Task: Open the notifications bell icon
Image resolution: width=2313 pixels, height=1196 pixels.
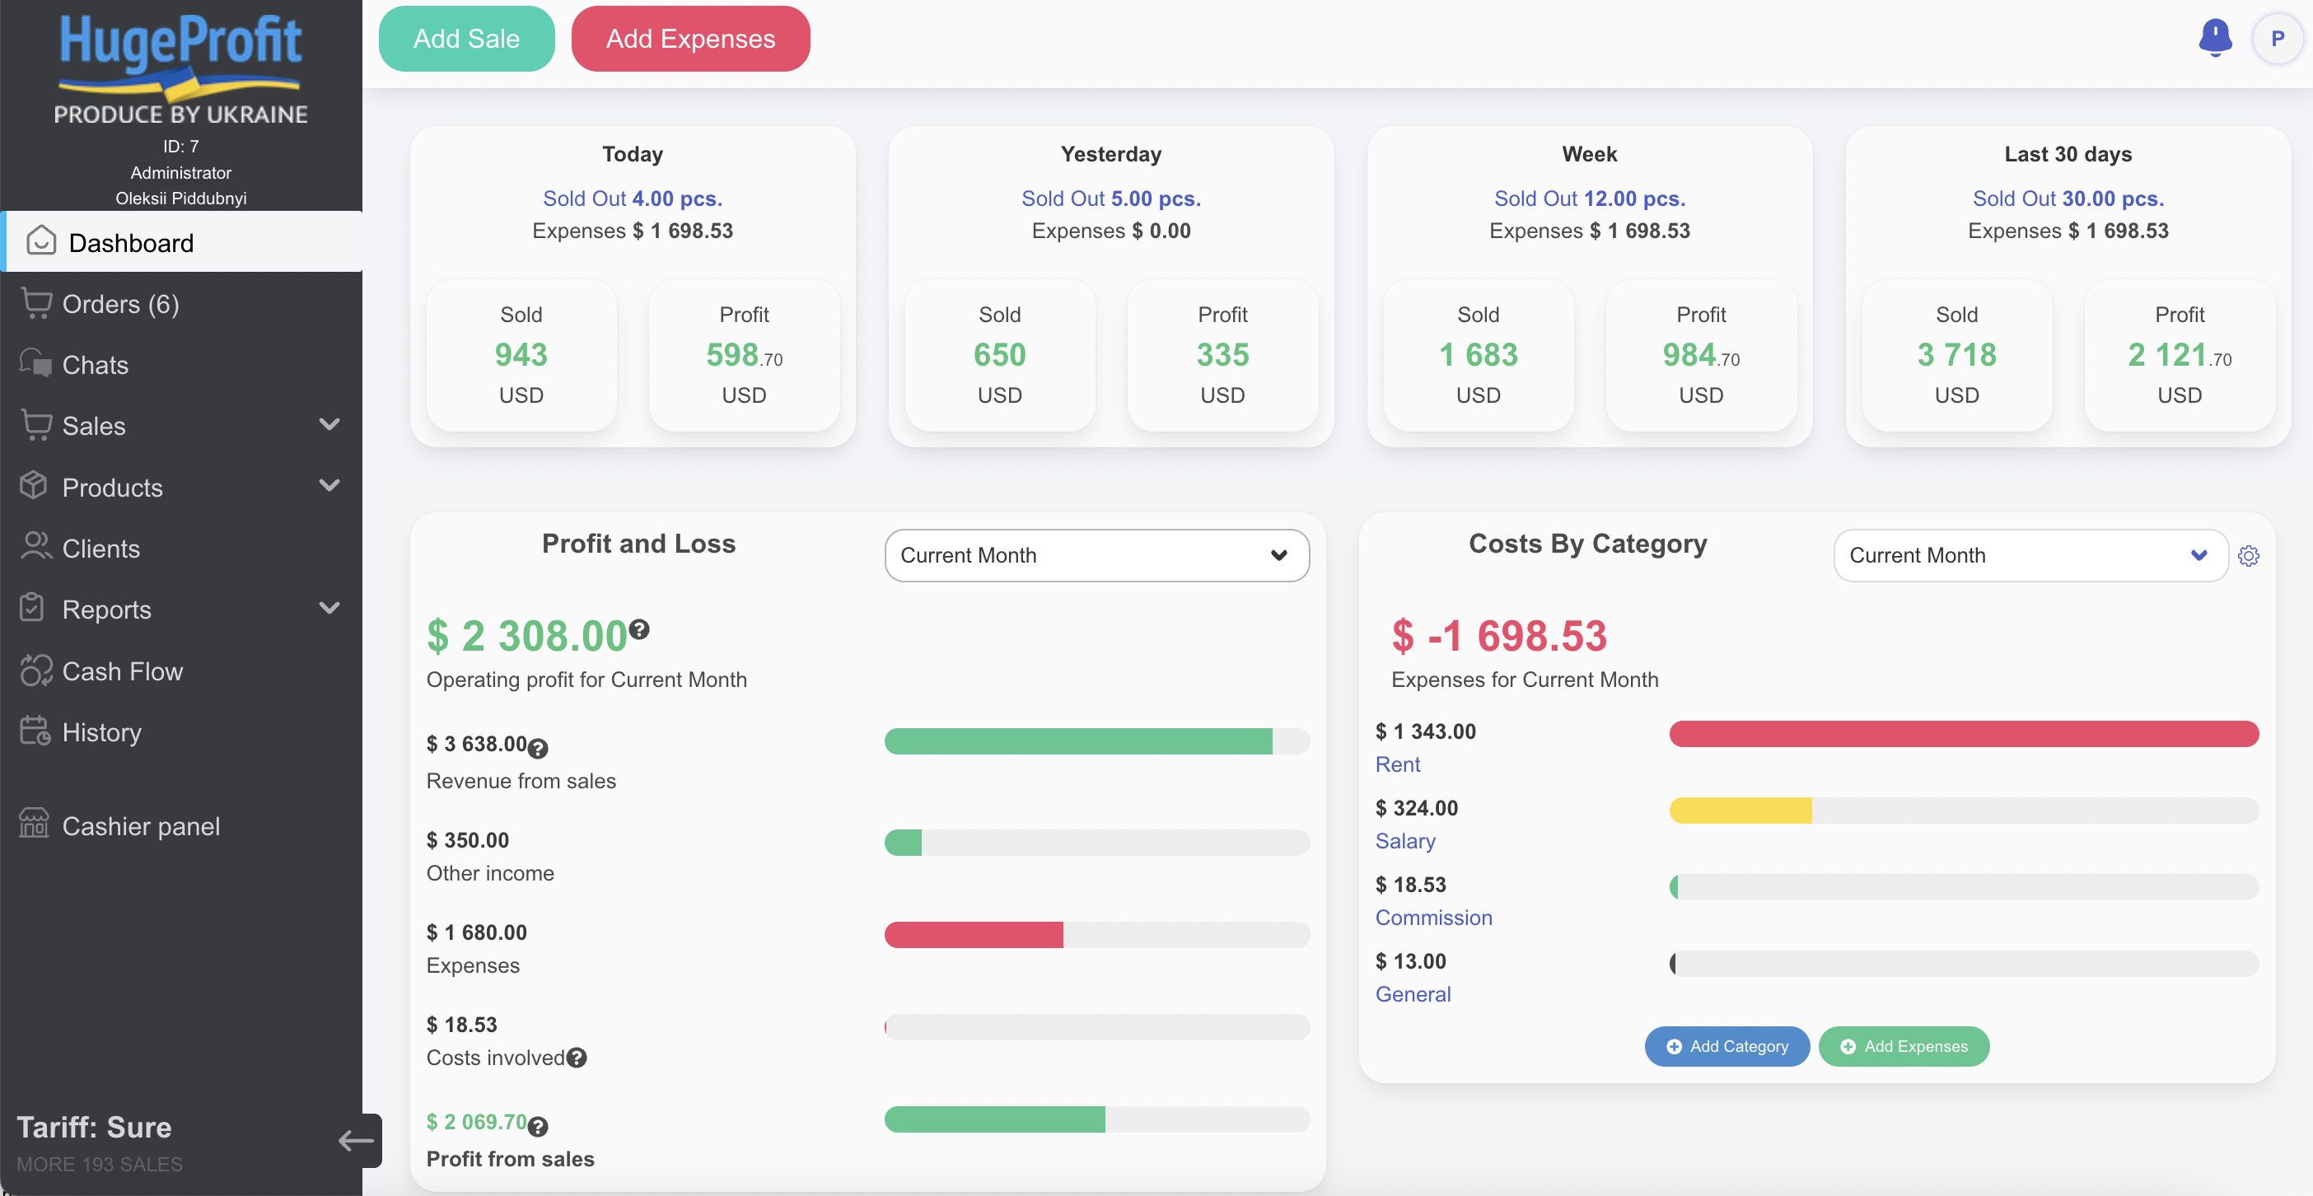Action: 2214,38
